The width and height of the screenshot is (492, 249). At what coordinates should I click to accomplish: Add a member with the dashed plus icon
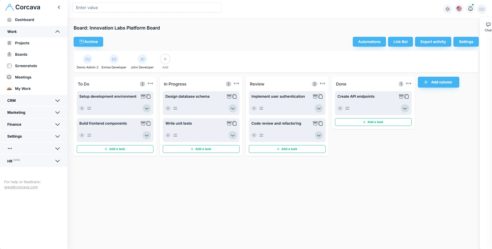(165, 59)
